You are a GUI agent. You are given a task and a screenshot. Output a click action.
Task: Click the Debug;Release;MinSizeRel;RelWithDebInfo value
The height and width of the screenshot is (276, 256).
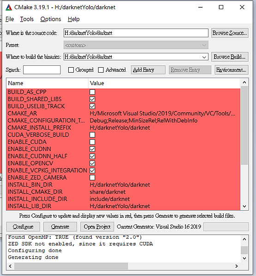click(x=143, y=121)
